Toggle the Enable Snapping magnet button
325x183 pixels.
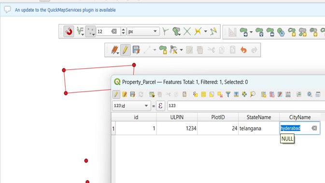point(69,31)
